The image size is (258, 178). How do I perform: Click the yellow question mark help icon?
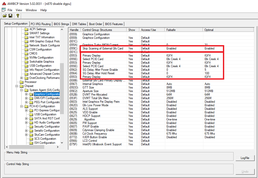pyautogui.click(x=18, y=16)
